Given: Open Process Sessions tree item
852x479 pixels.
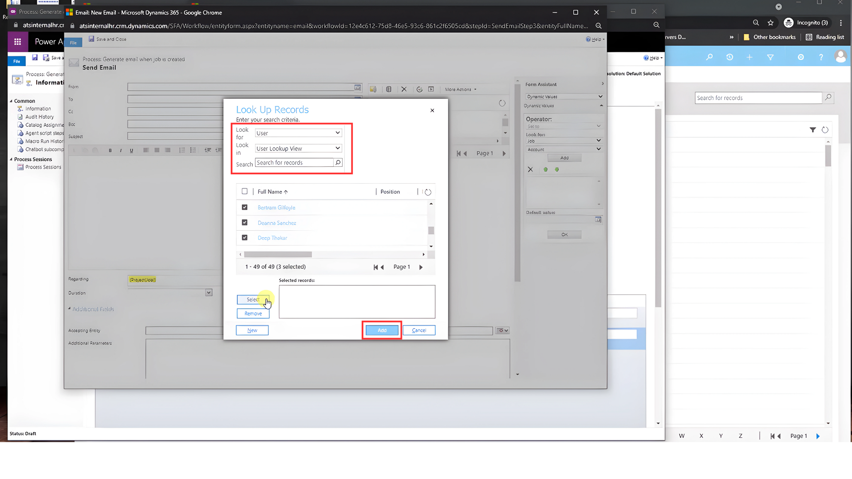Looking at the screenshot, I should pos(43,167).
